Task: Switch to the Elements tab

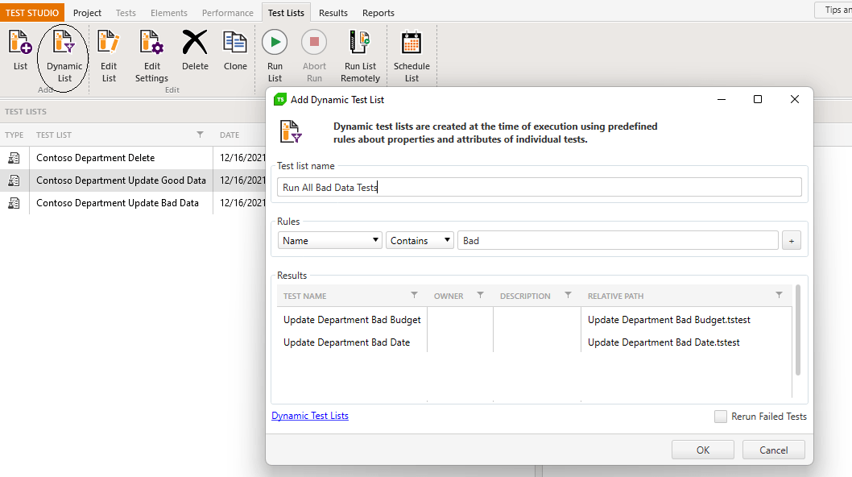Action: tap(169, 13)
